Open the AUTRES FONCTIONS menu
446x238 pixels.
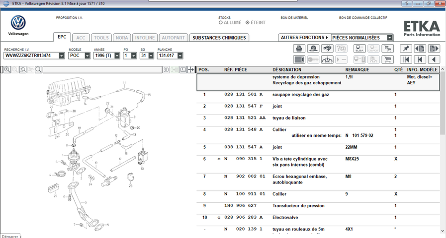tap(304, 38)
